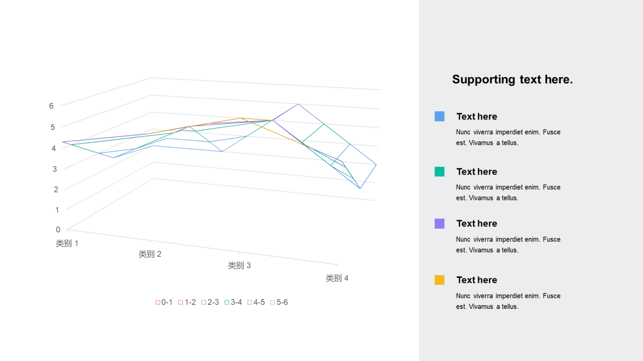
Task: Select the 1-2 legend entry
Action: pyautogui.click(x=187, y=302)
